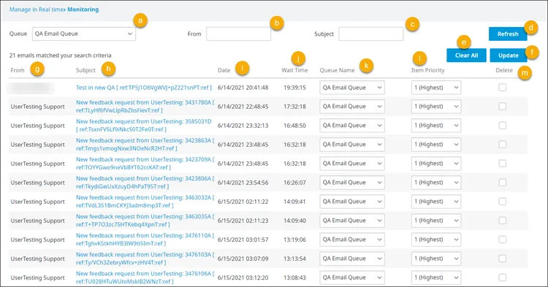This screenshot has height=287, width=548.
Task: Toggle Delete checkbox for request 3423709A
Action: pos(502,163)
